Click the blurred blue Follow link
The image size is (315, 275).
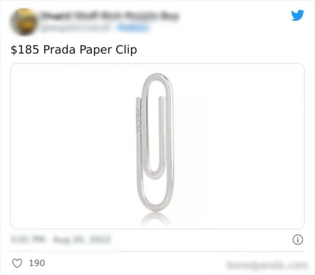(133, 28)
